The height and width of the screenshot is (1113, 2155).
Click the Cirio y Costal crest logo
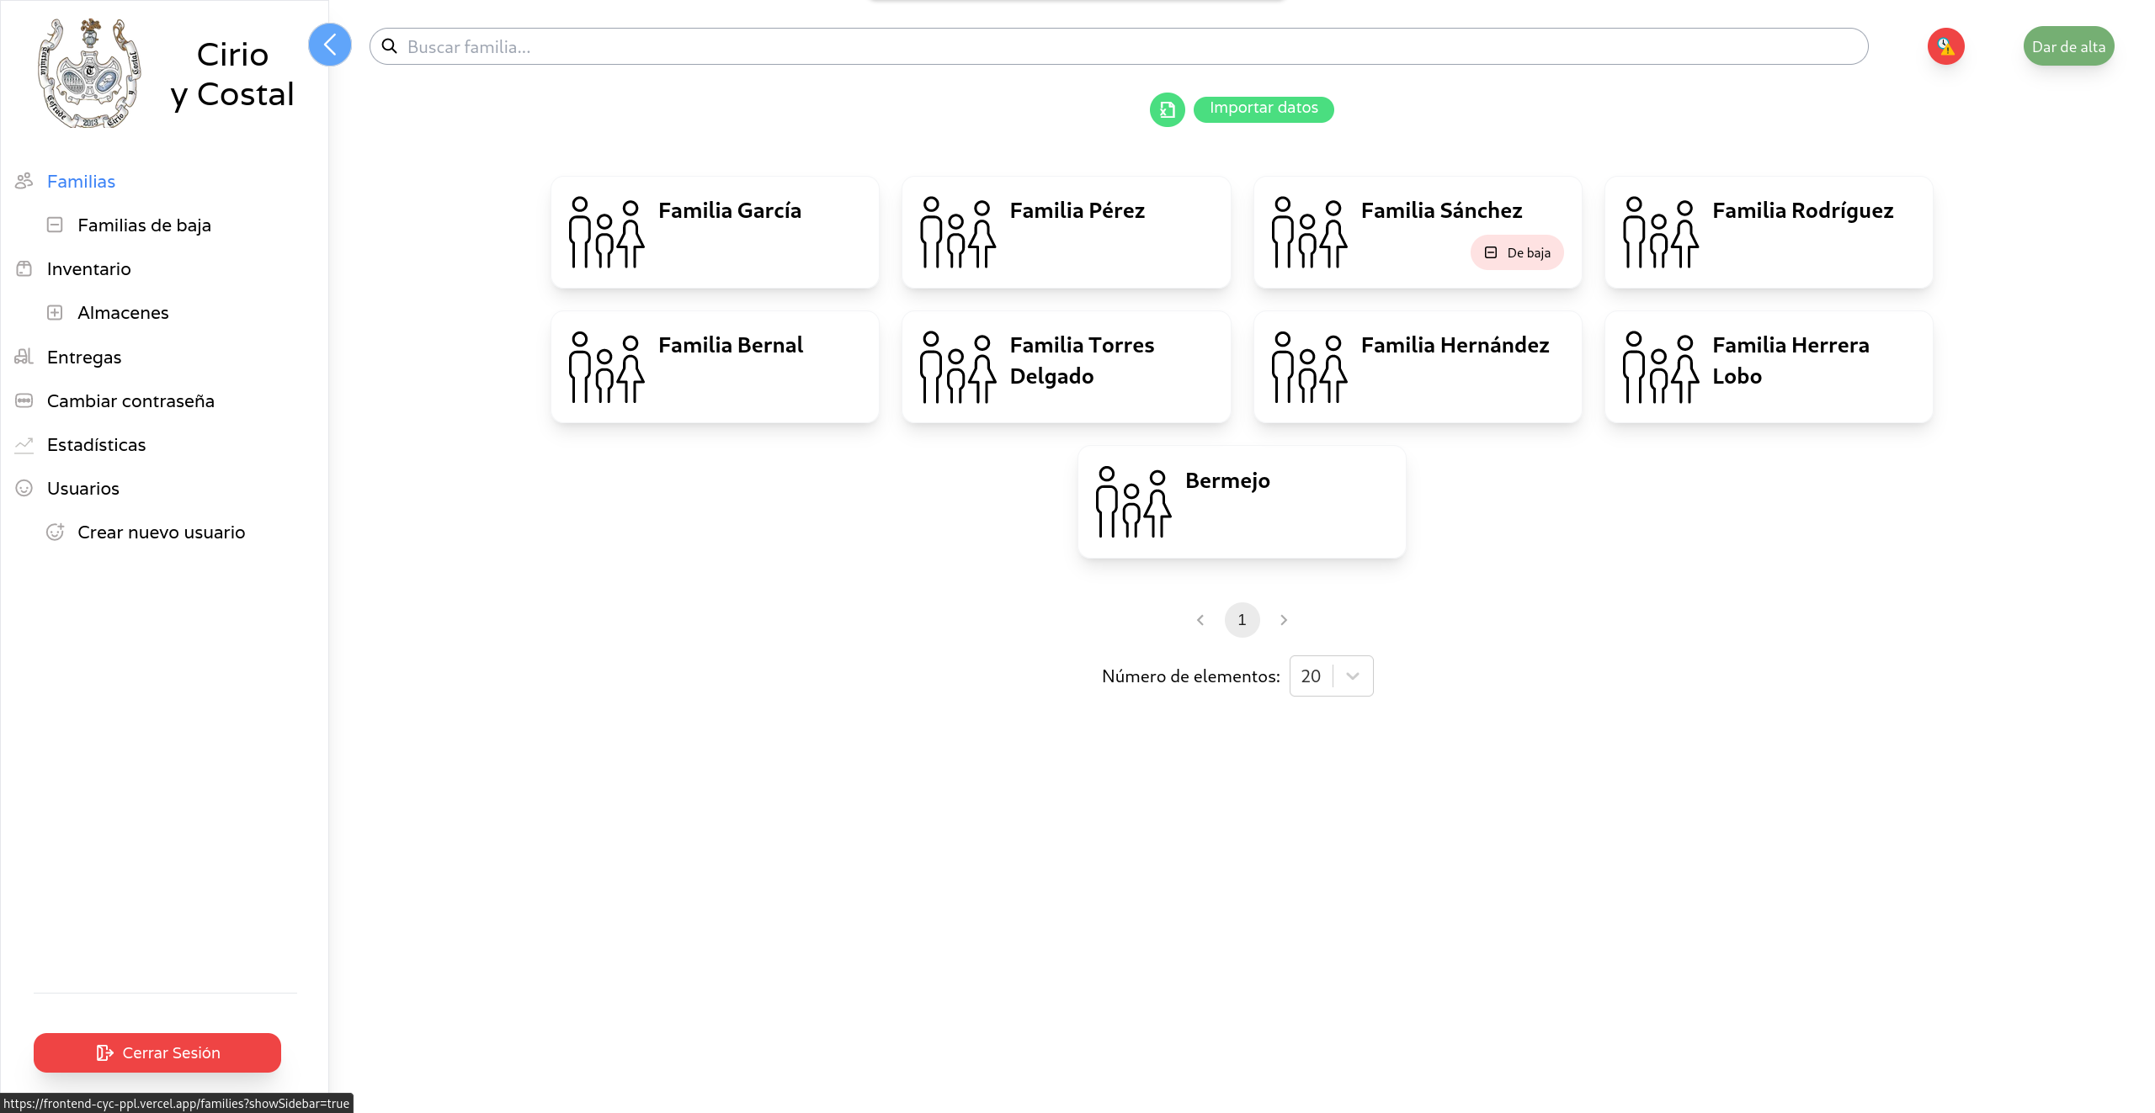pyautogui.click(x=90, y=74)
